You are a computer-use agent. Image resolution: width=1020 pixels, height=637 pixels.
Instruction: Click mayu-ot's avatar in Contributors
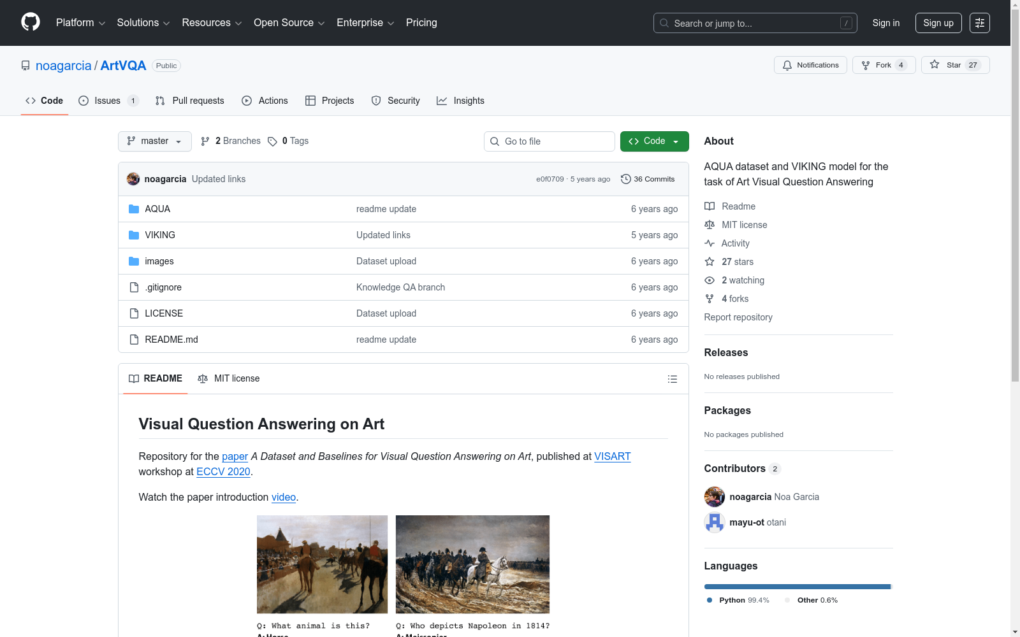(x=715, y=522)
